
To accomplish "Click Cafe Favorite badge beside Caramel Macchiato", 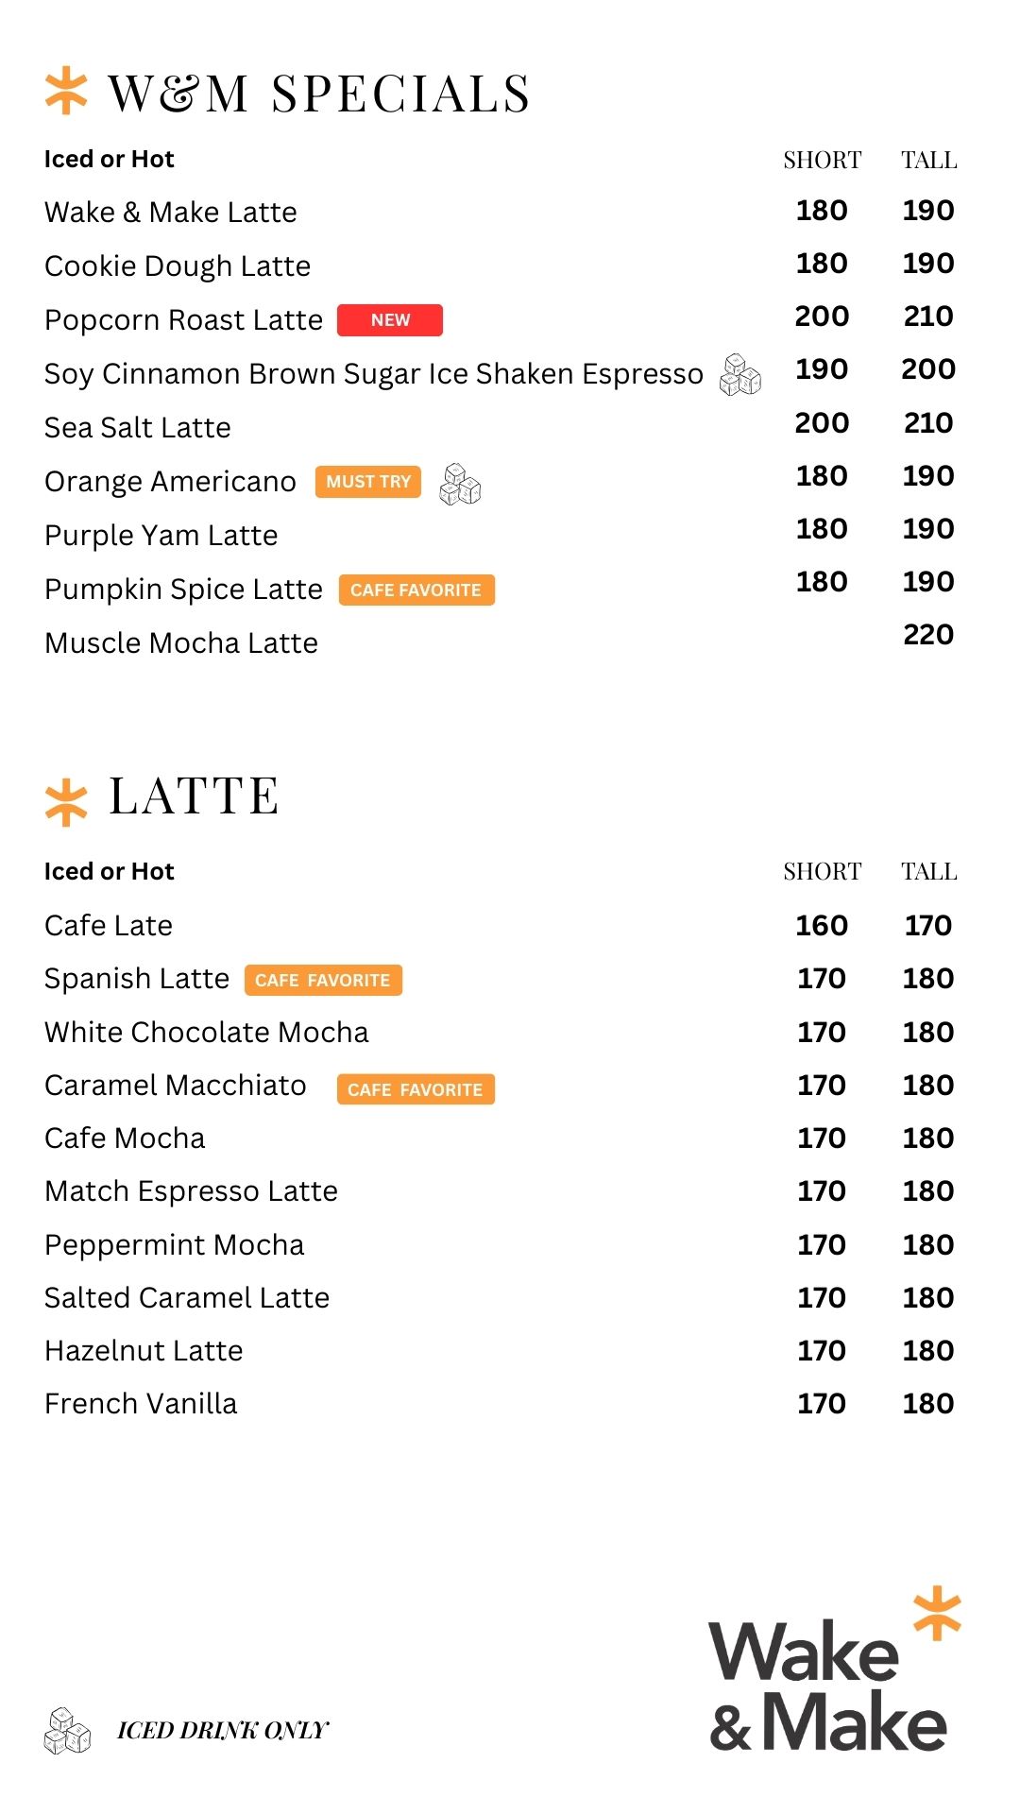I will [x=416, y=1089].
